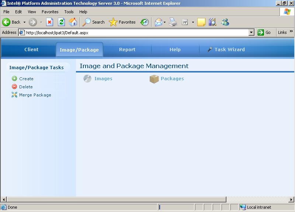Switch to the Client tab

(31, 49)
